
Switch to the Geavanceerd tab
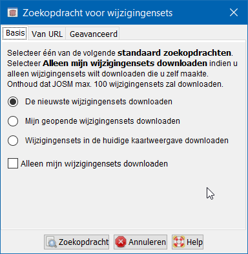point(94,34)
